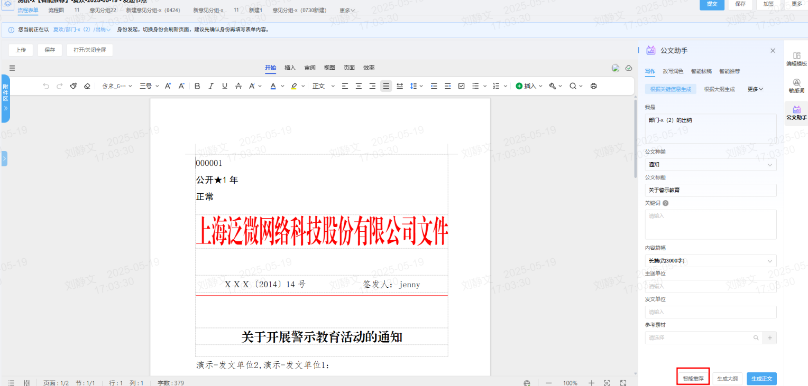Activate the format painter brush
Screen dimensions: 808x386
click(x=74, y=86)
